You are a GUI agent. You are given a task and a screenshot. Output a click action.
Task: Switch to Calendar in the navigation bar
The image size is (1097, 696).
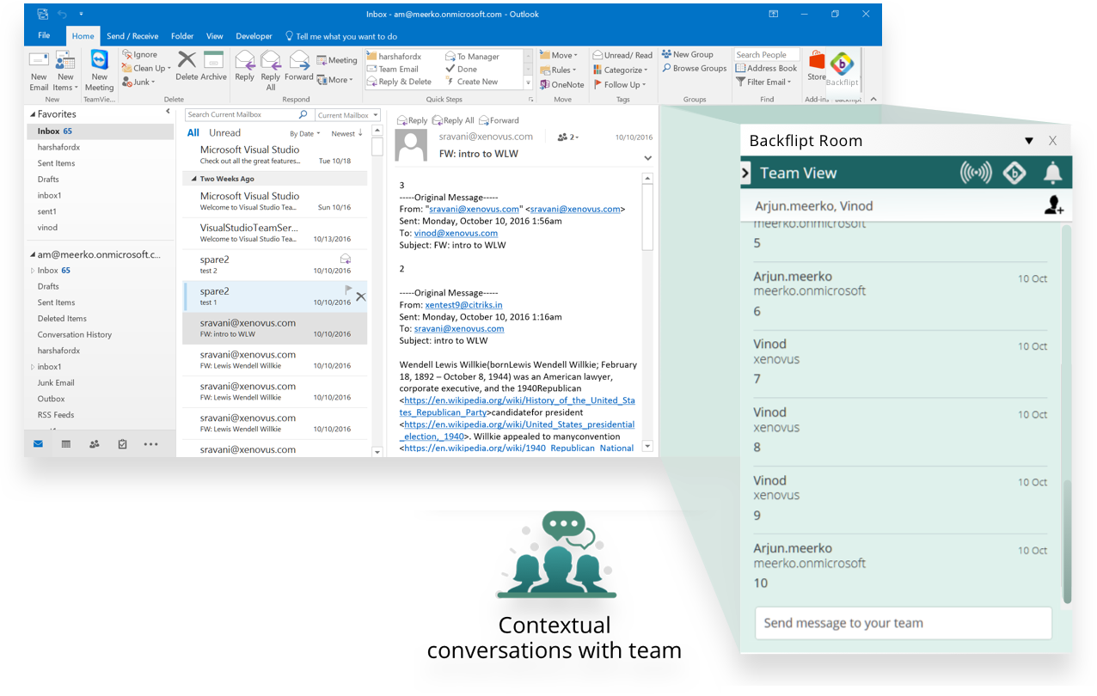66,444
